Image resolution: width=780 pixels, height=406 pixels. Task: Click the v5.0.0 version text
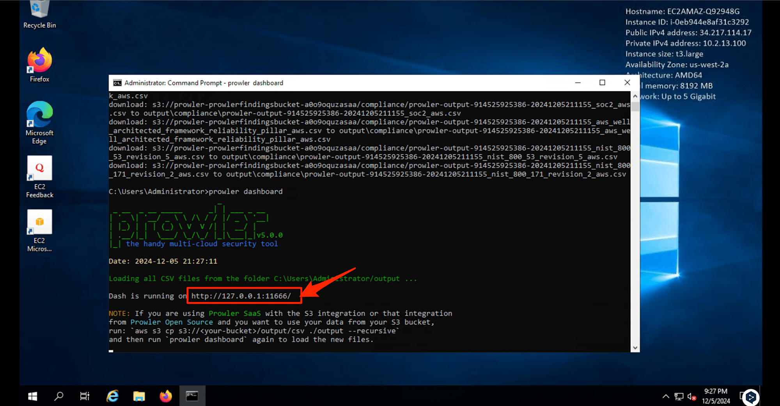click(x=269, y=235)
